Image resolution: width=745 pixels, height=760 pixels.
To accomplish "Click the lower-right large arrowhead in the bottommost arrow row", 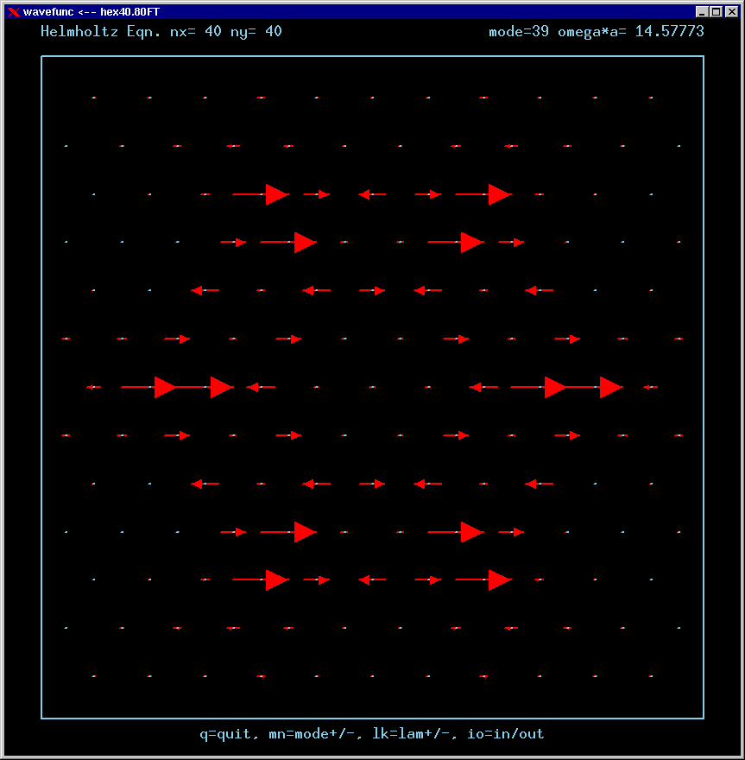I will coord(500,580).
